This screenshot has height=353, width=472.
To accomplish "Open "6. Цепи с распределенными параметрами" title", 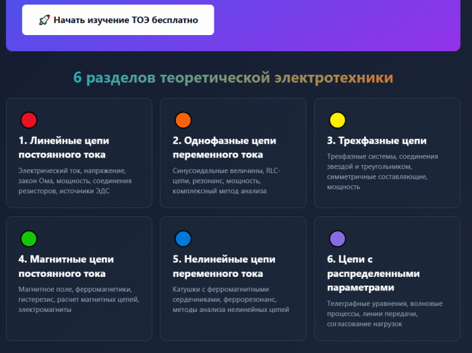I will [374, 274].
